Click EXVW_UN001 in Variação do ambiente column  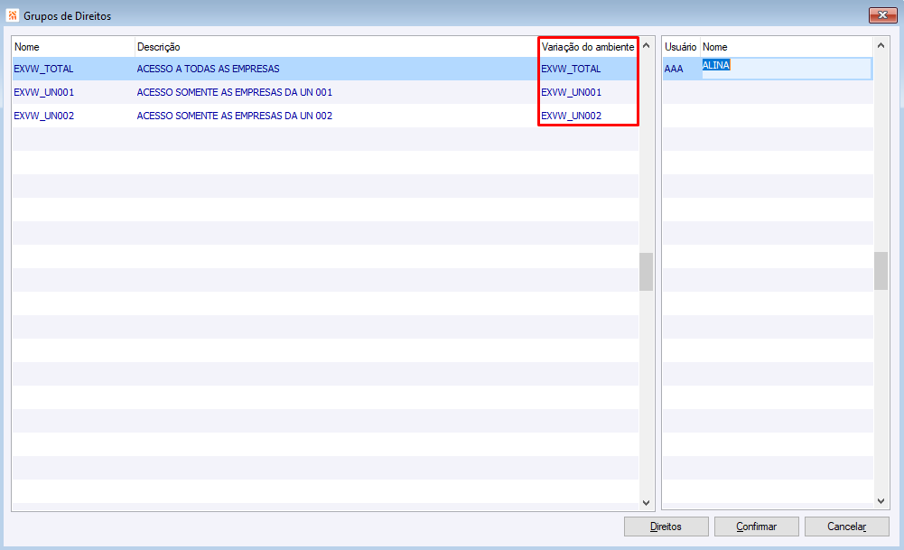pyautogui.click(x=572, y=92)
